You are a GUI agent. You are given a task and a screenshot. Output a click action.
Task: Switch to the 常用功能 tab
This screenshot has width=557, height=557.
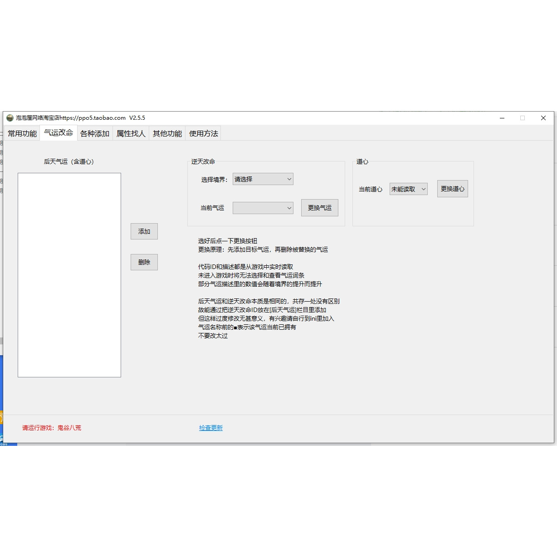[x=22, y=133]
